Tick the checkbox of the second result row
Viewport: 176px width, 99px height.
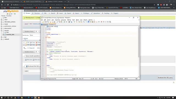click(x=24, y=45)
